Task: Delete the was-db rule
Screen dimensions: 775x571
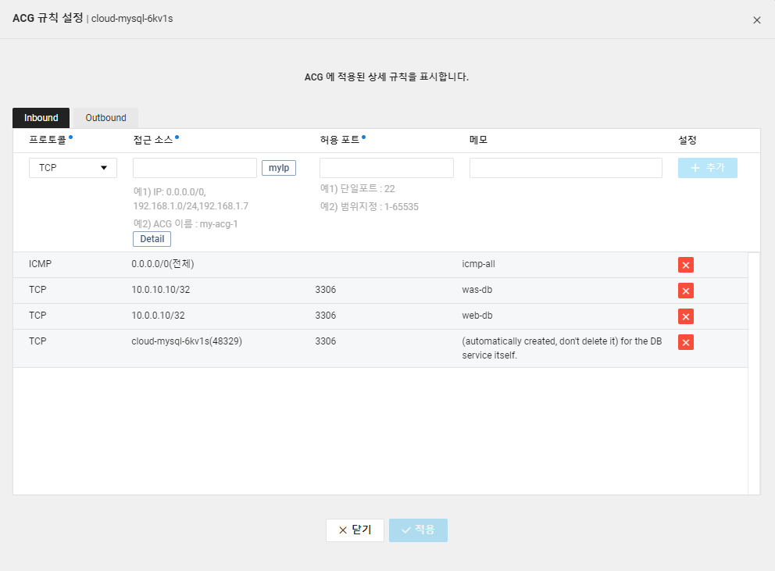Action: tap(685, 291)
